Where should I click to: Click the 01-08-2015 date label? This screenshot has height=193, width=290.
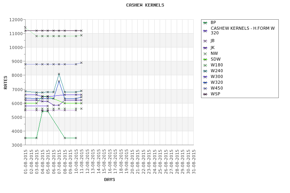click(26, 162)
